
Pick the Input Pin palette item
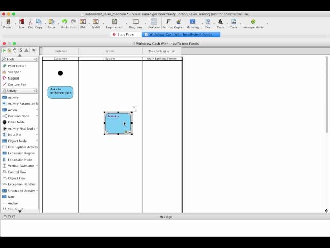coord(14,135)
